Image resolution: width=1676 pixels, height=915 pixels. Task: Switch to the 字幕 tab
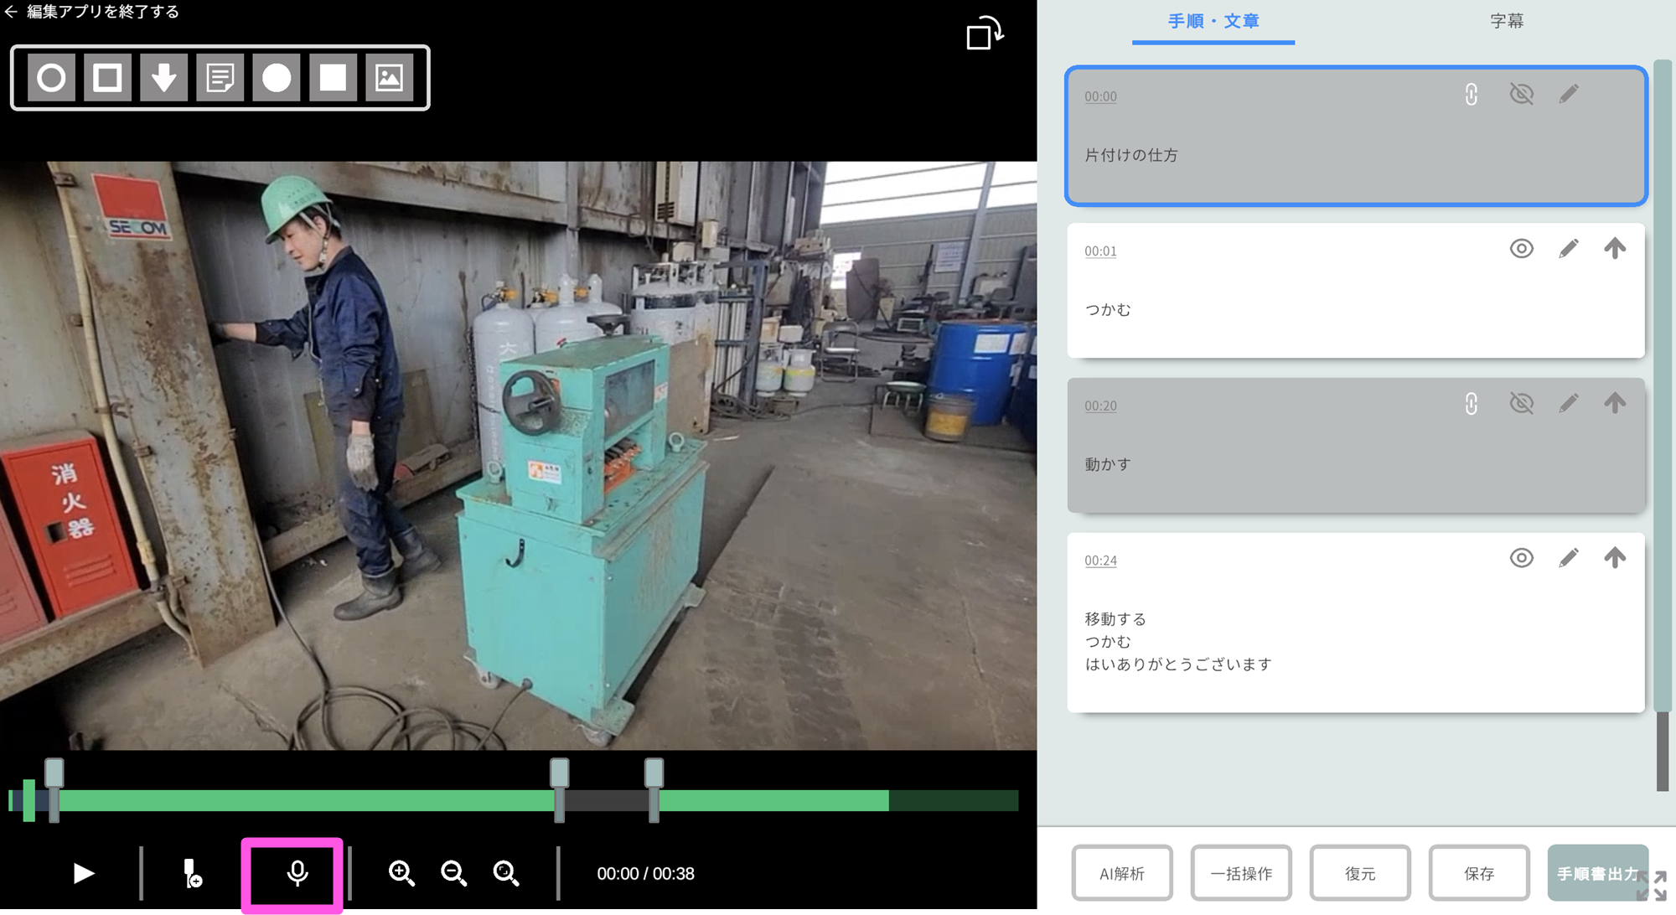[1506, 21]
